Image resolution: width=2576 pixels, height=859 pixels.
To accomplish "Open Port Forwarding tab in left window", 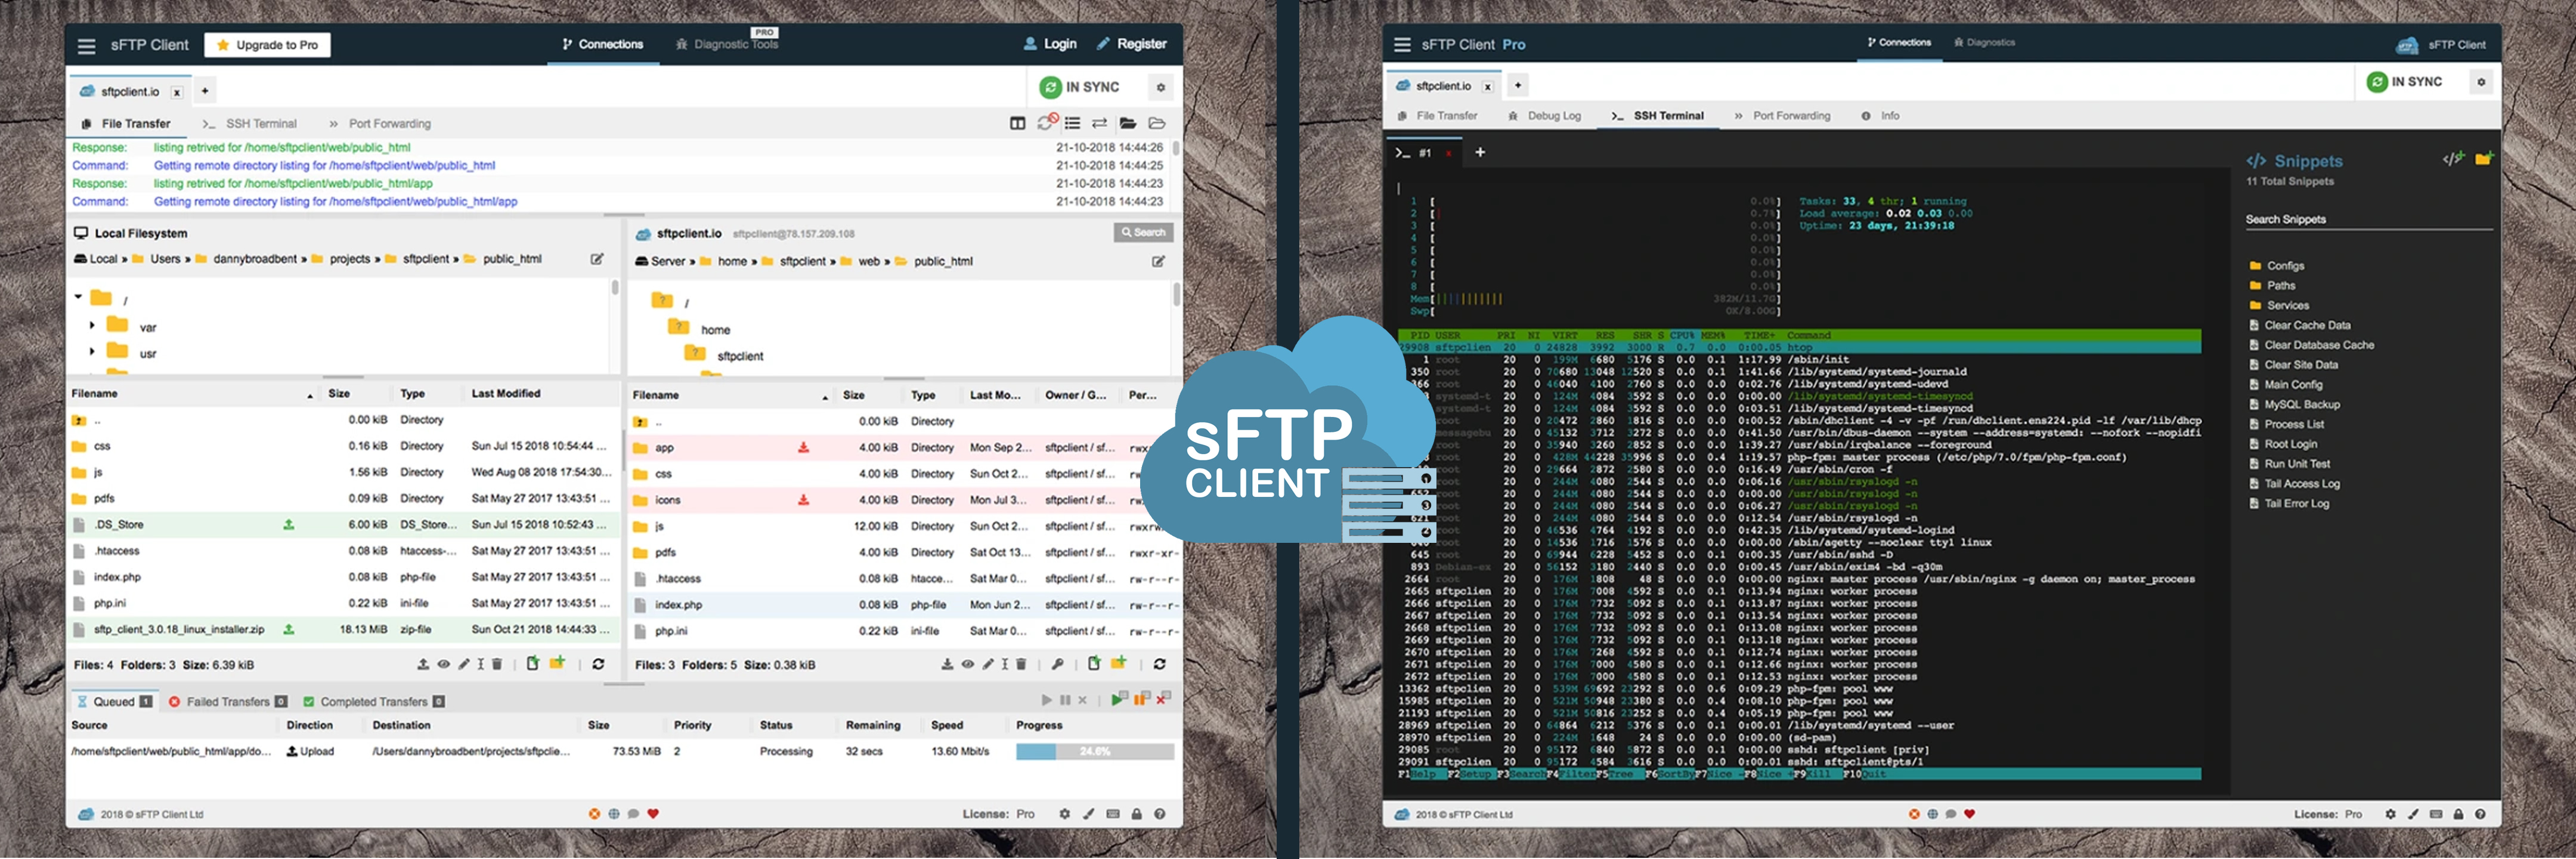I will [x=380, y=124].
